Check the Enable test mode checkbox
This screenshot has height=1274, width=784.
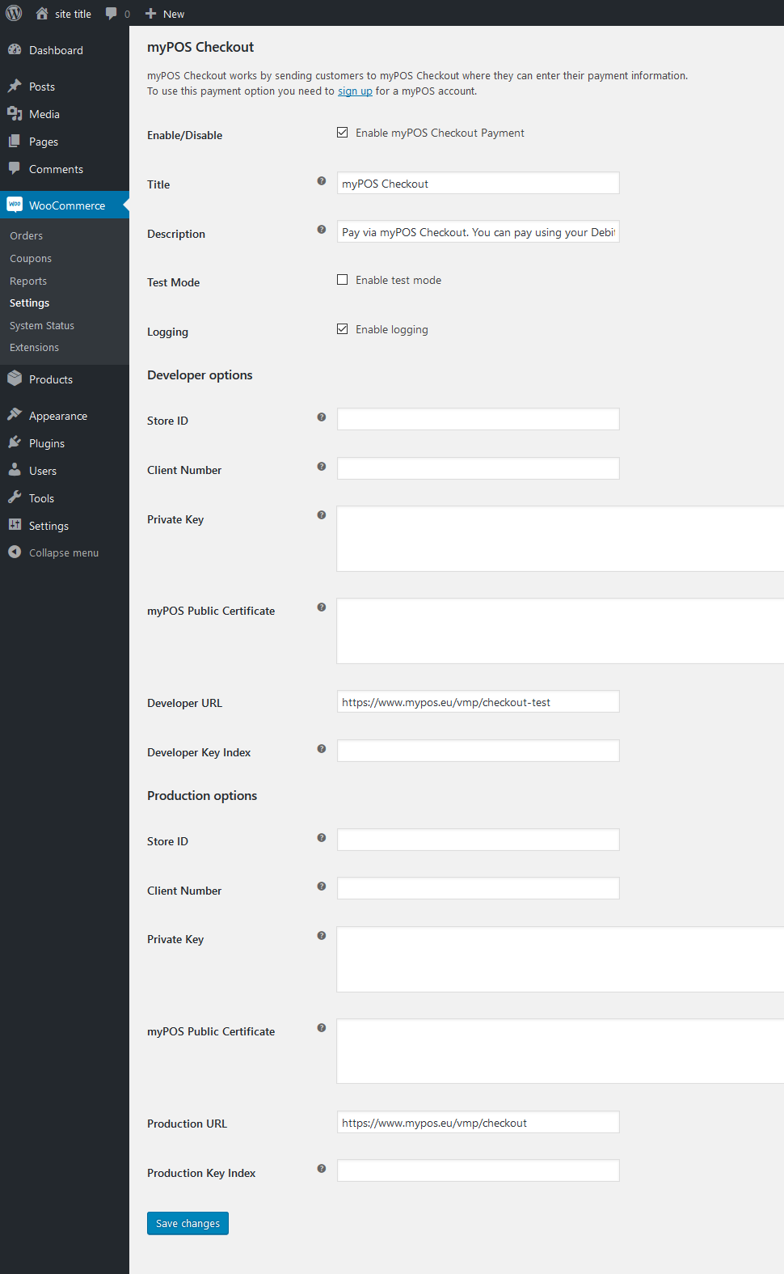pyautogui.click(x=343, y=280)
